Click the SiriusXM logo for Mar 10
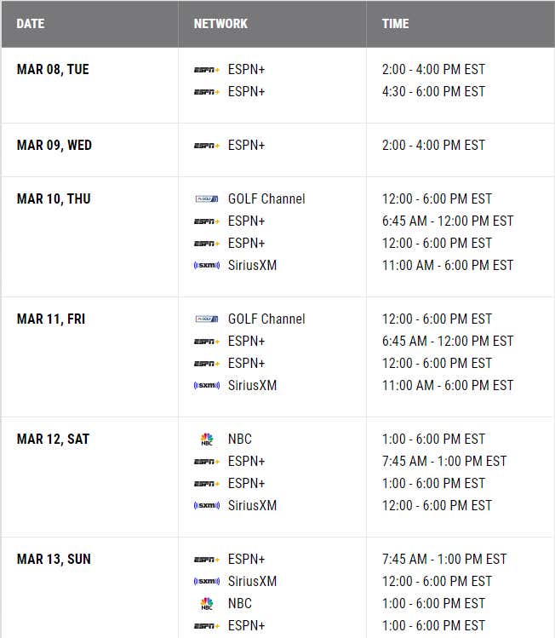 tap(207, 265)
